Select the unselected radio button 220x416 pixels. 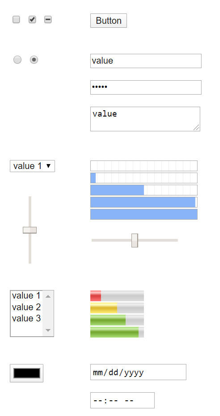[x=17, y=60]
